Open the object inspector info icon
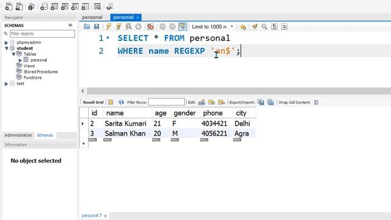This screenshot has height=220, width=391. pos(31,6)
